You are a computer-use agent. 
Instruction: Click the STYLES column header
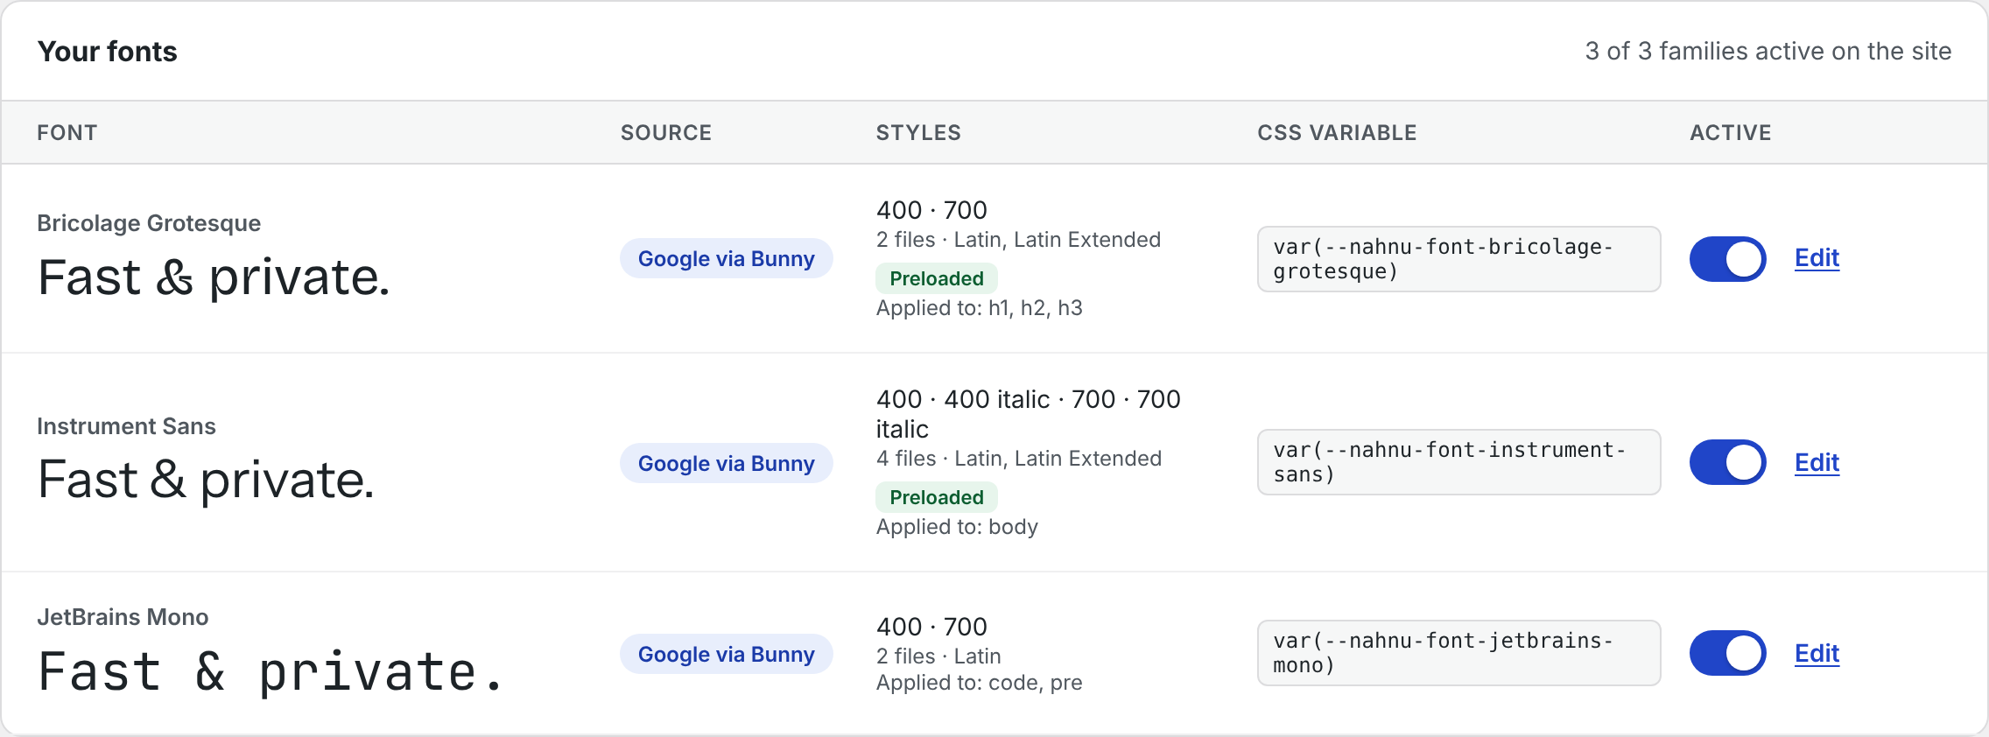click(918, 133)
